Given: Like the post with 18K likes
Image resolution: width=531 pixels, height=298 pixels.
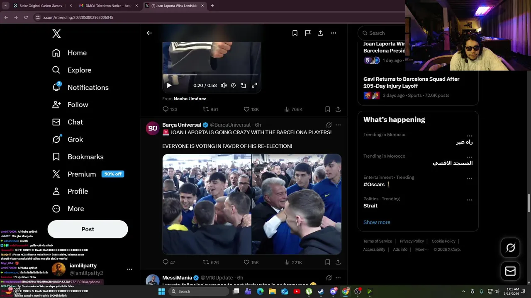Looking at the screenshot, I should tap(251, 109).
